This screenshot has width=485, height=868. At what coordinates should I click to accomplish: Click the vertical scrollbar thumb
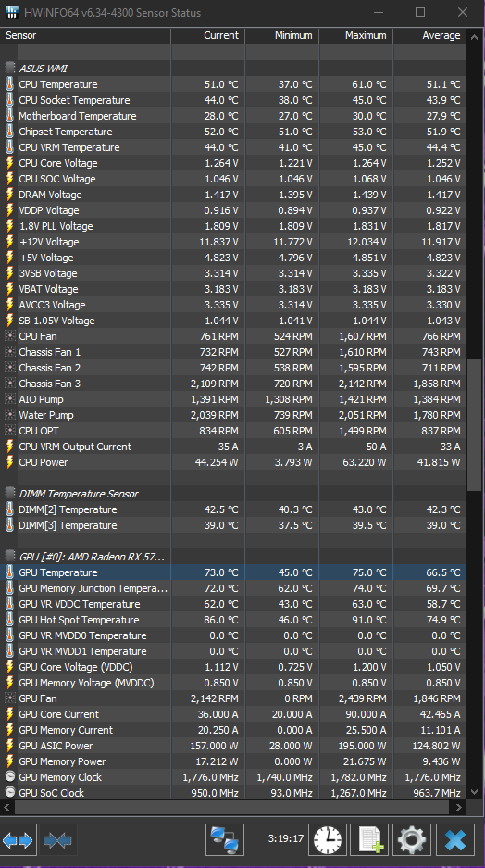474,425
